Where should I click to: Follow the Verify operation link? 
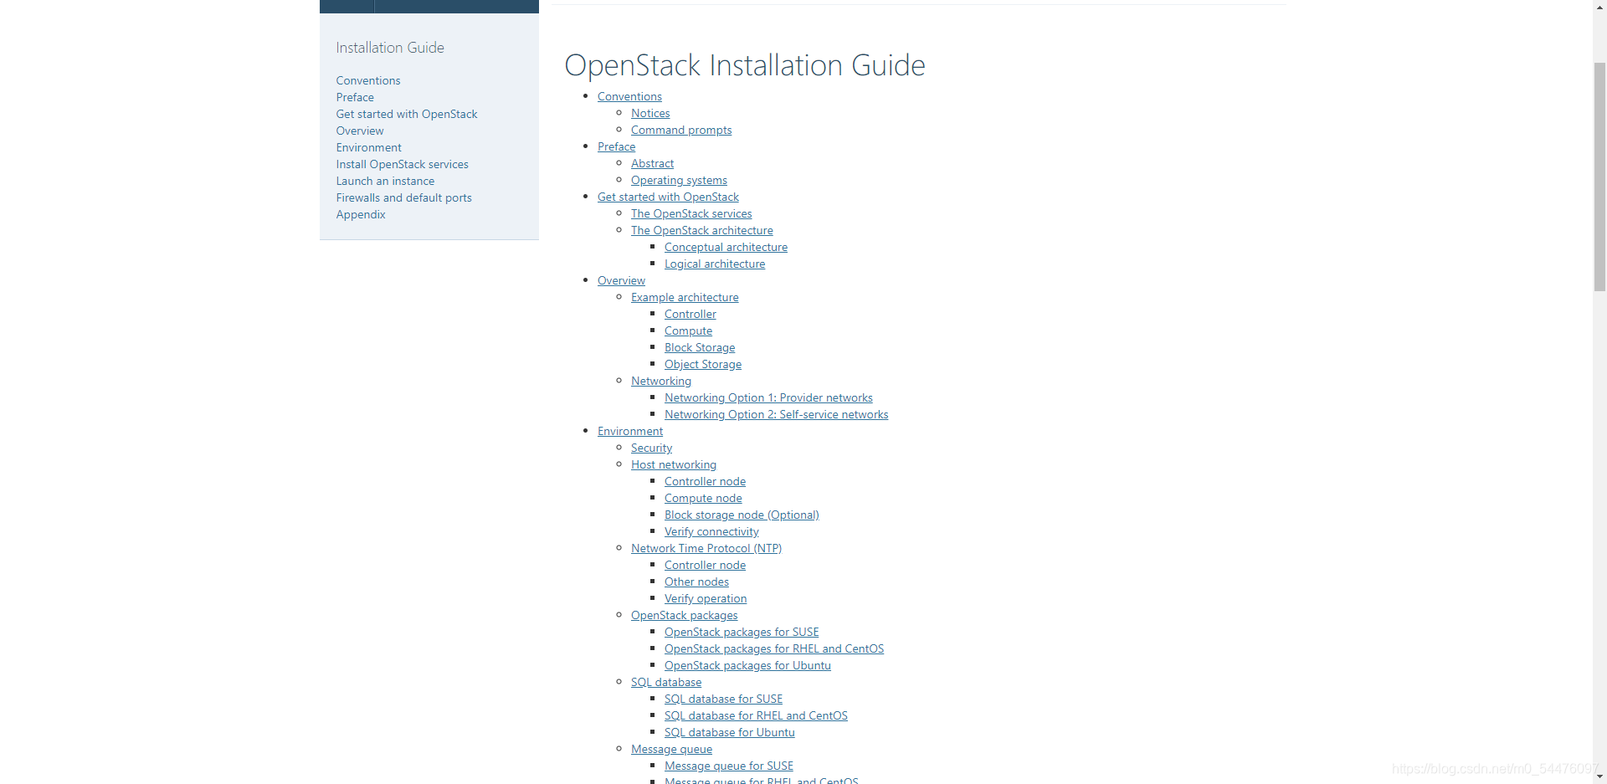click(x=706, y=599)
